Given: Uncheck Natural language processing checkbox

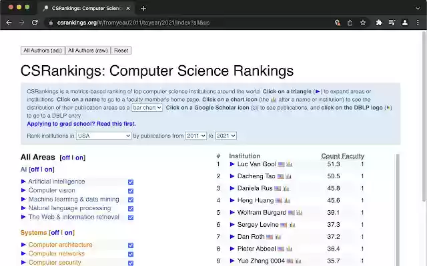Looking at the screenshot, I should [131, 209].
